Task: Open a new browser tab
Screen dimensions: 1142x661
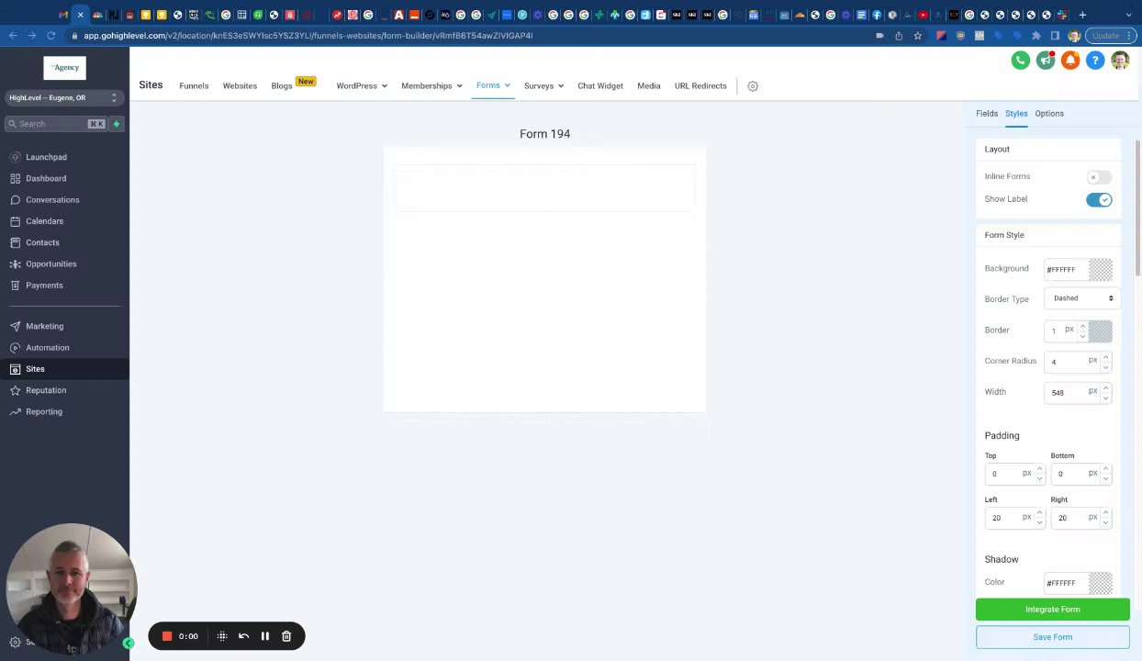Action: tap(1082, 15)
